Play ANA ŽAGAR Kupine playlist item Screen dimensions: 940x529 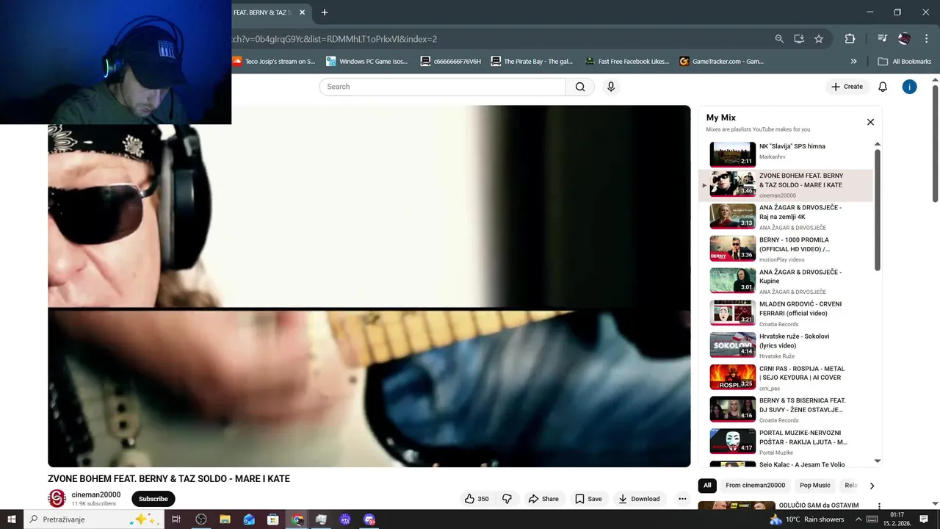786,281
